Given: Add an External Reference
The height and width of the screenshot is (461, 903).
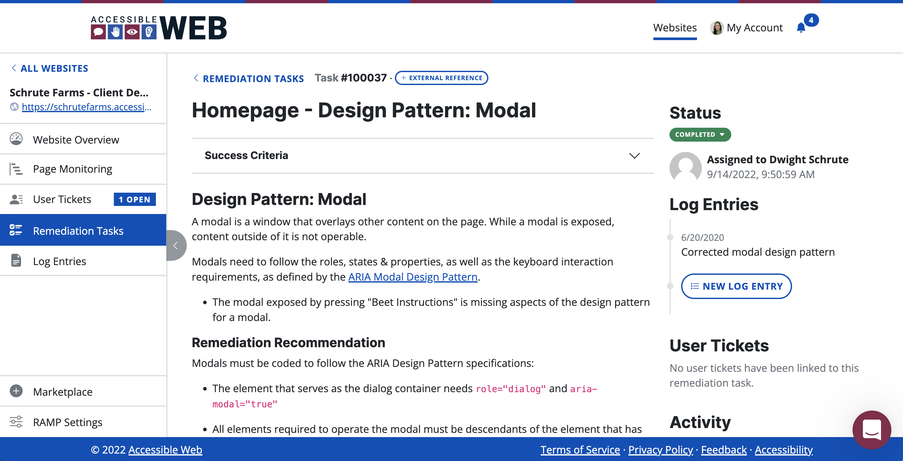Looking at the screenshot, I should [x=441, y=78].
